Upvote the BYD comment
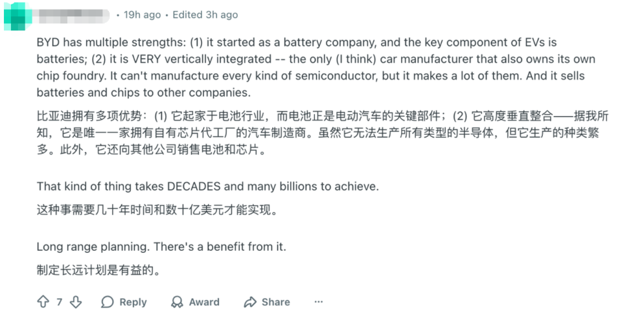Screen dimensions: 622x326 coord(43,302)
